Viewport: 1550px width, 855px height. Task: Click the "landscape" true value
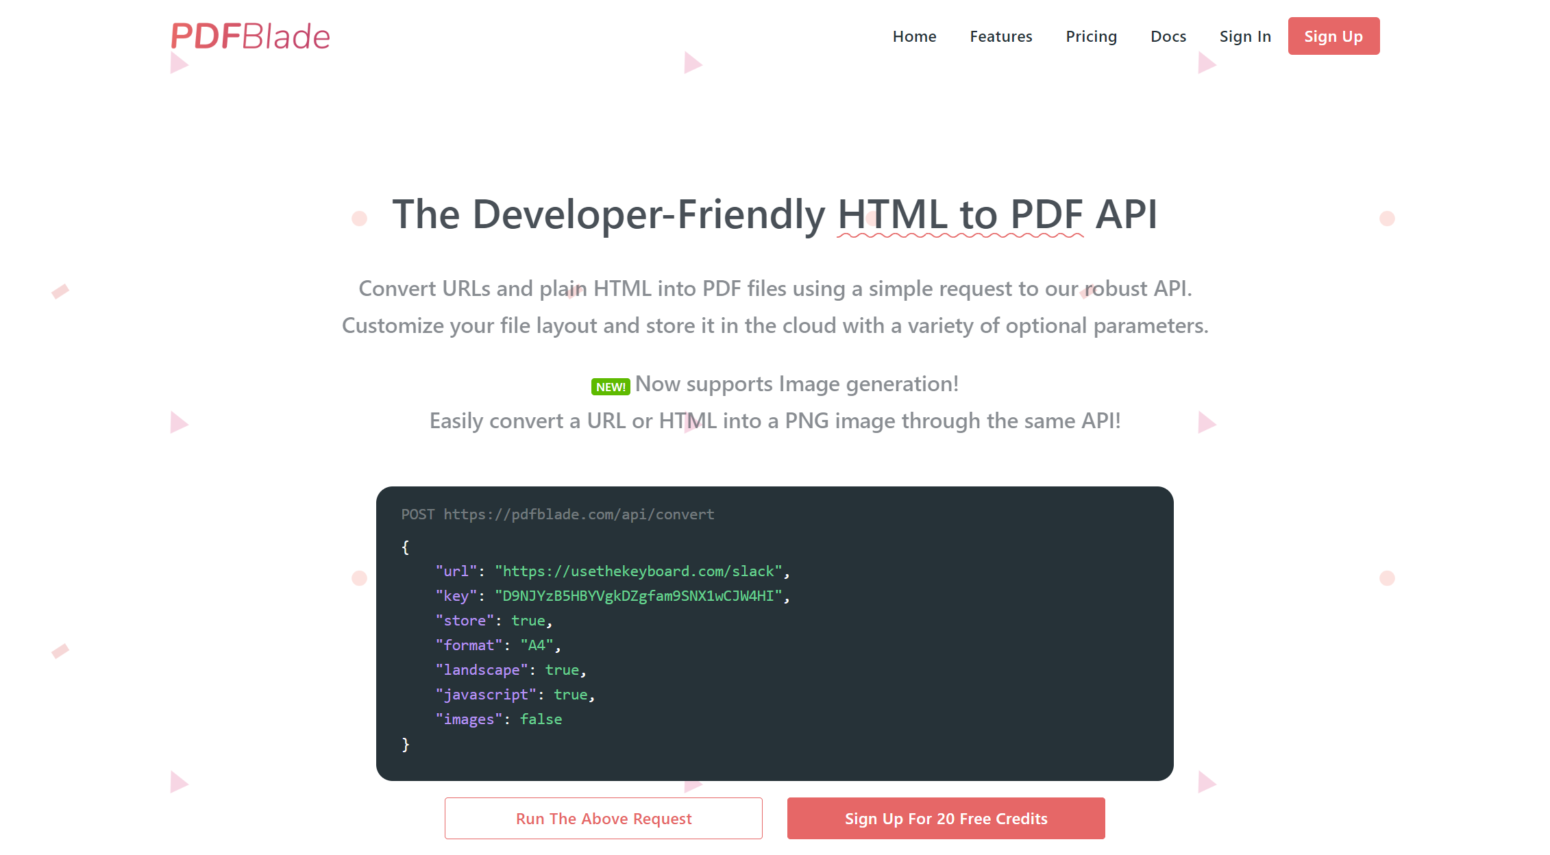click(x=562, y=670)
